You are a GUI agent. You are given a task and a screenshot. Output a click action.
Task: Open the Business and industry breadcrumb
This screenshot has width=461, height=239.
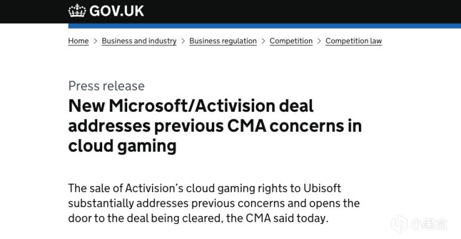139,41
